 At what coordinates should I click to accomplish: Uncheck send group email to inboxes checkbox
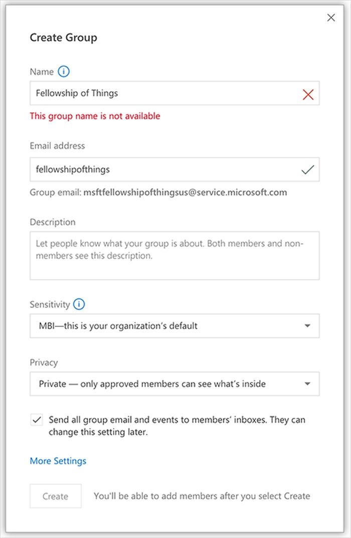pyautogui.click(x=37, y=420)
